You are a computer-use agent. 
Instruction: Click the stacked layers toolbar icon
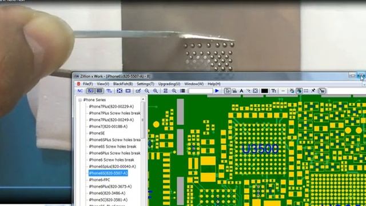point(165,91)
